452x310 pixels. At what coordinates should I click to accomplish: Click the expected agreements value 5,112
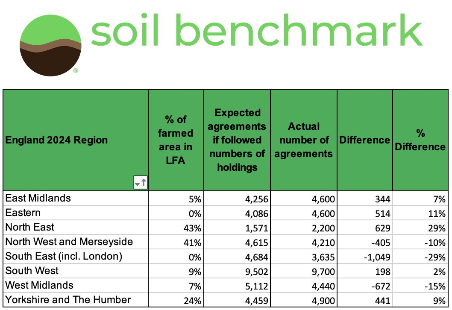(237, 285)
